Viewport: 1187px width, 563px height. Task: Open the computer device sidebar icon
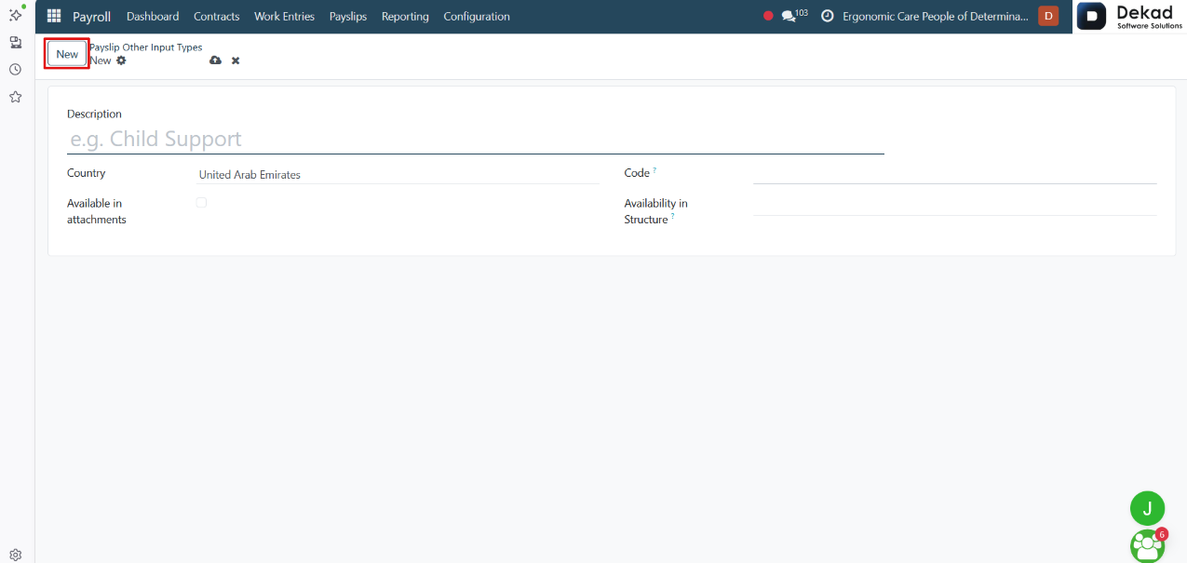click(x=16, y=42)
